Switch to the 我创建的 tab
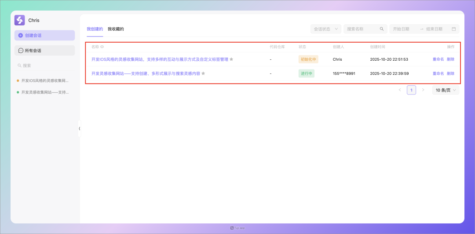This screenshot has width=475, height=234. pyautogui.click(x=95, y=29)
